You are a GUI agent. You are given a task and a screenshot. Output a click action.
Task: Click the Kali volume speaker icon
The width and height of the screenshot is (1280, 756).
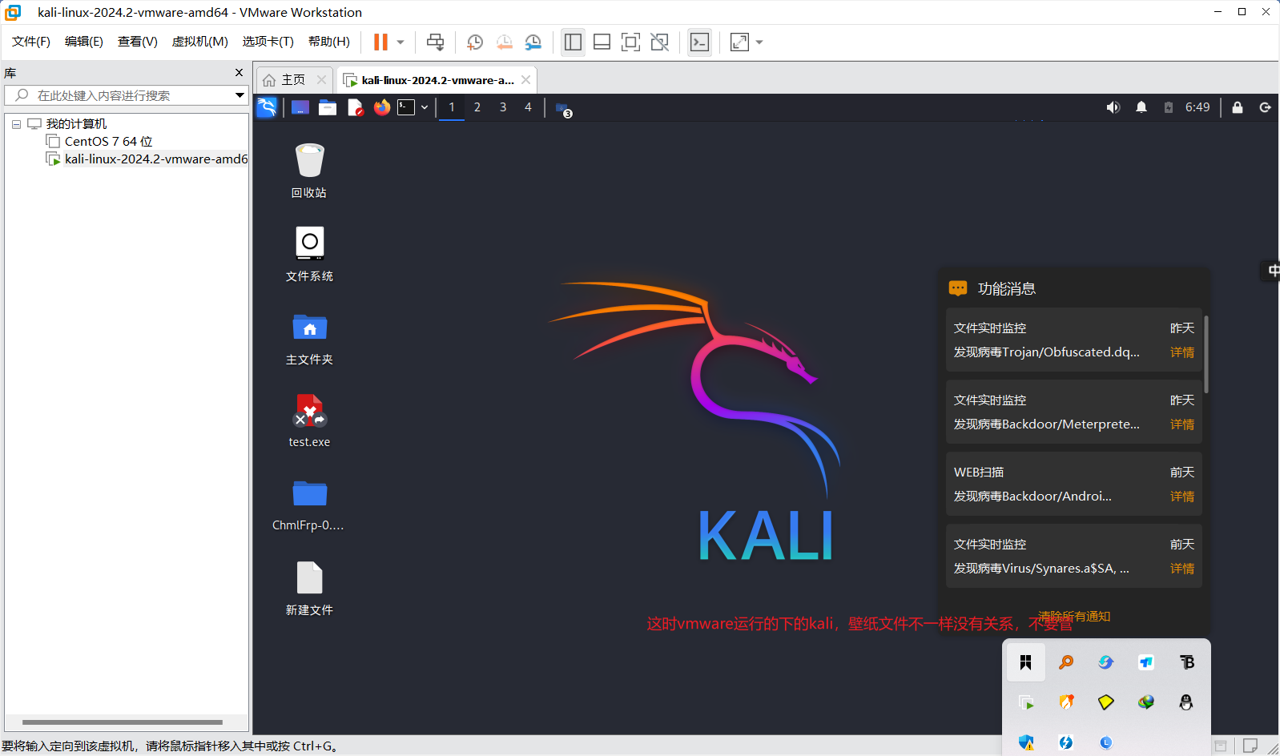(1113, 107)
